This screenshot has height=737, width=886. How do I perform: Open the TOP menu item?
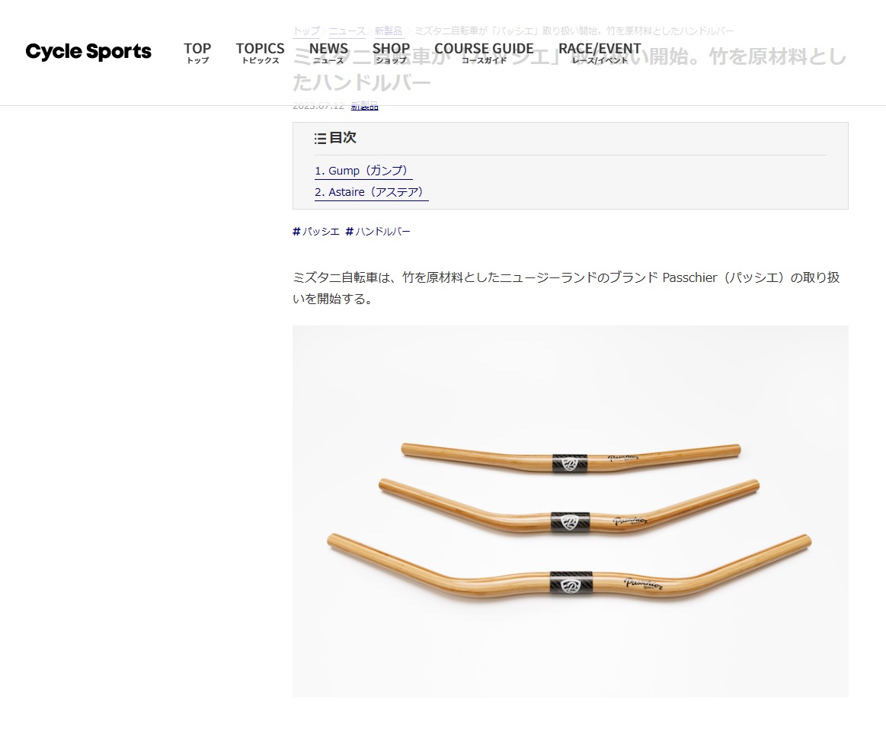197,53
